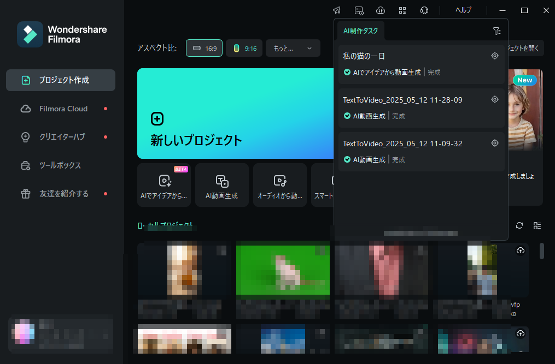Open 友達を紹介する in sidebar
Screen dimensions: 555x364
click(61, 194)
